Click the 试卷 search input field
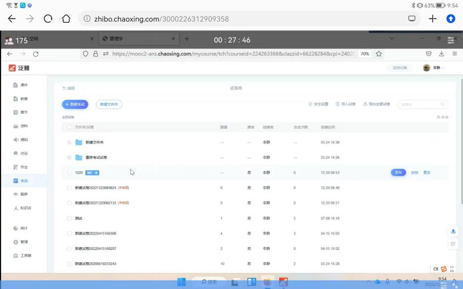This screenshot has width=463, height=289. (x=419, y=104)
